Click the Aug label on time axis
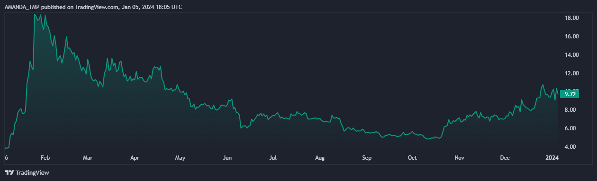 tap(320, 158)
